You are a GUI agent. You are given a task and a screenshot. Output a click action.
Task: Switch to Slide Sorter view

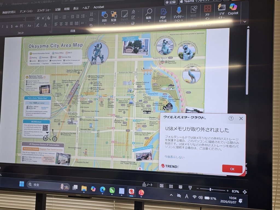[171, 186]
